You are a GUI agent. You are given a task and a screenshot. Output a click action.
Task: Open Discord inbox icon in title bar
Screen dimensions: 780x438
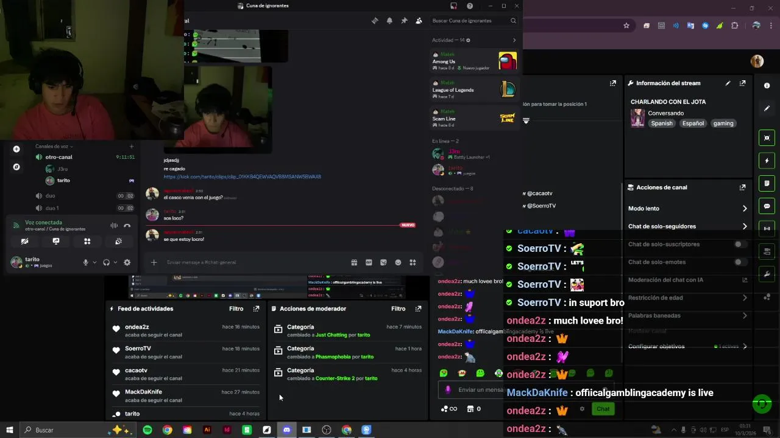click(x=453, y=6)
